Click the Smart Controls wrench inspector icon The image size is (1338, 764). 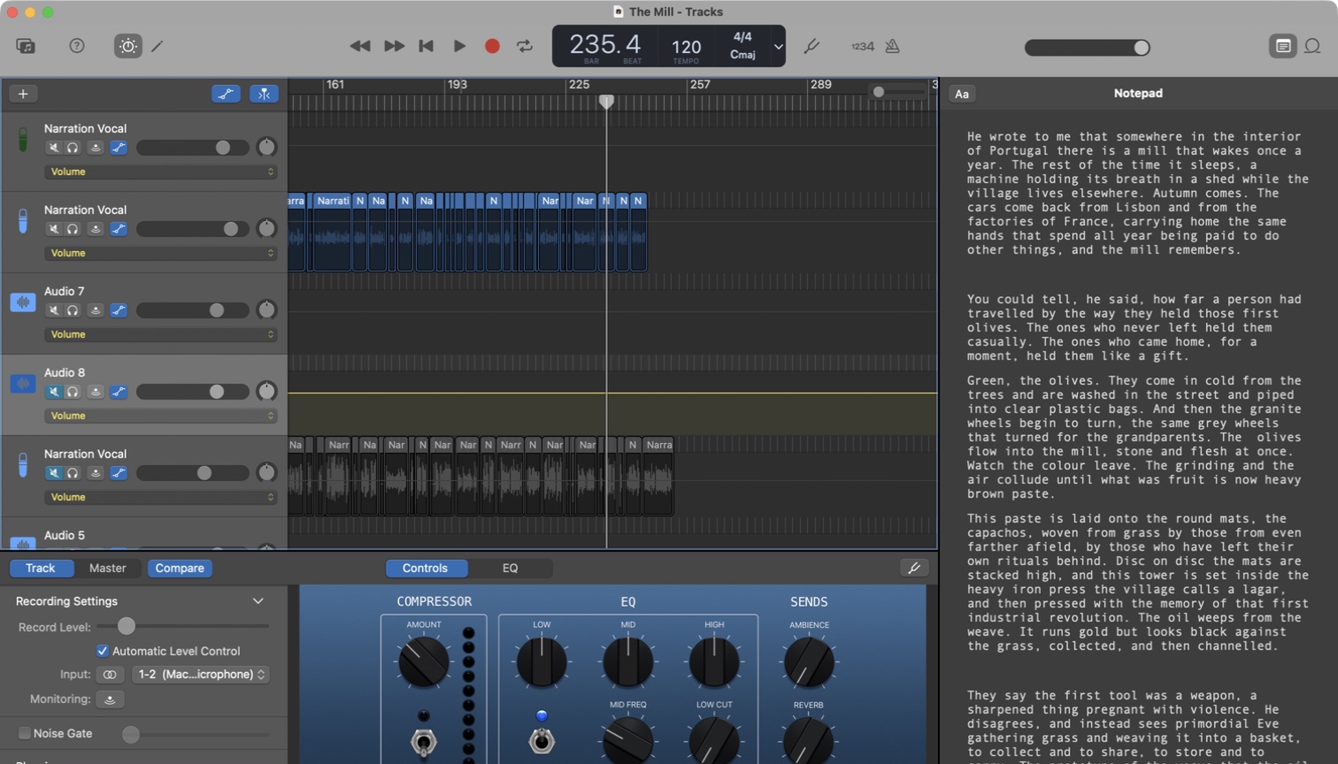914,569
